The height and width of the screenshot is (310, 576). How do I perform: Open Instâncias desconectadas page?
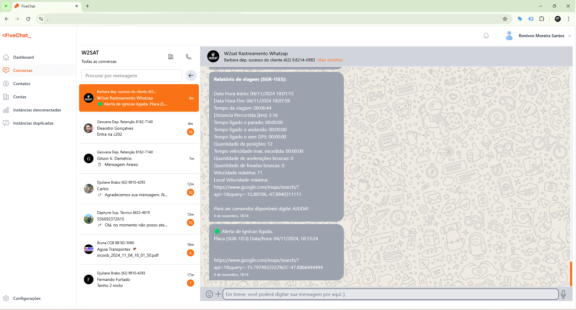[37, 110]
